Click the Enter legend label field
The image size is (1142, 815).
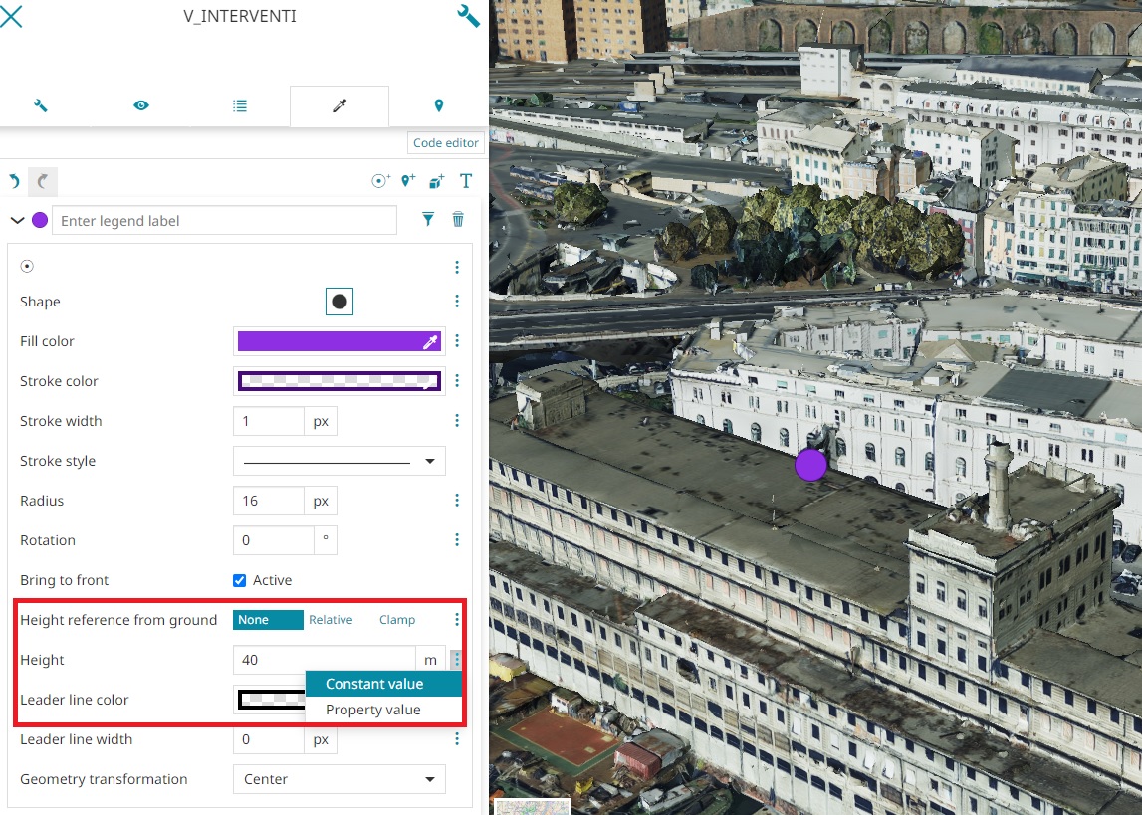click(x=224, y=220)
